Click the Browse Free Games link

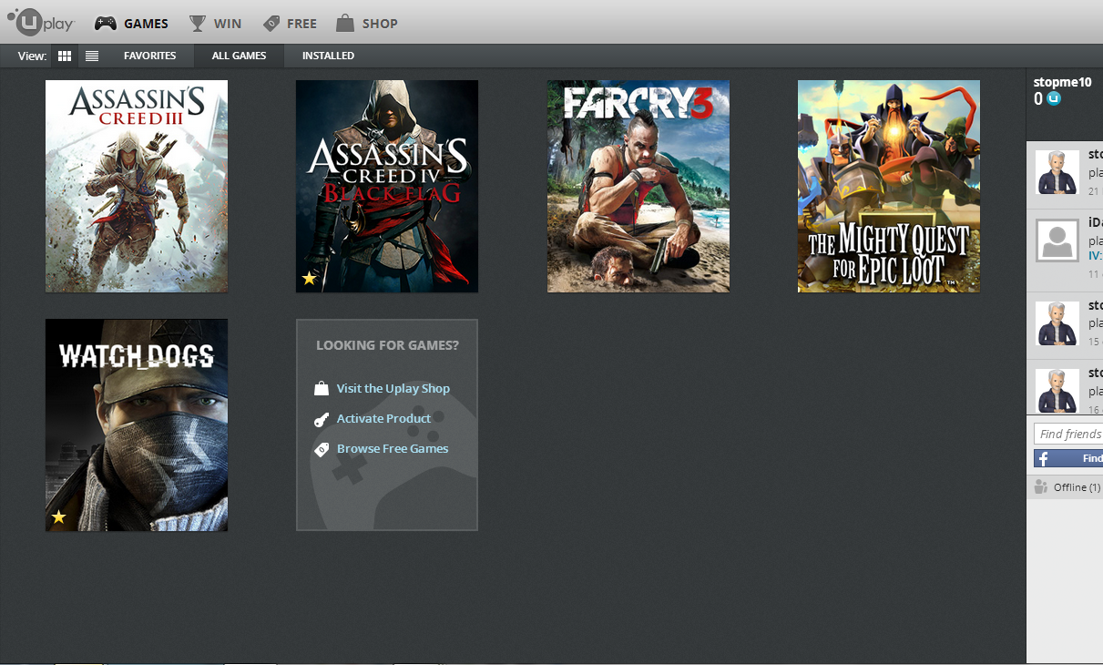393,448
